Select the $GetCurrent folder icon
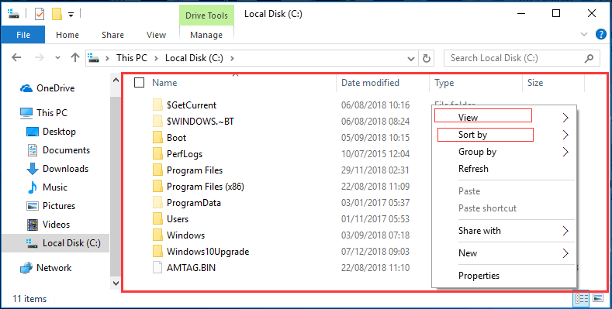This screenshot has width=612, height=309. (x=157, y=105)
